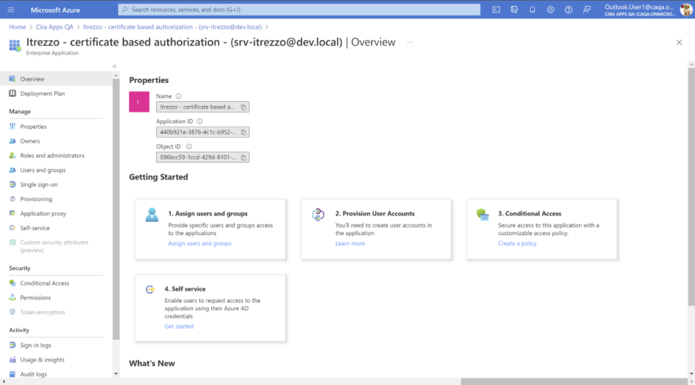Open the notifications bell

coord(532,10)
